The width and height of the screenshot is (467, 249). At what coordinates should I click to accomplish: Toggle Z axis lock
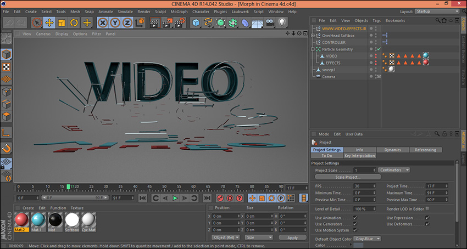tap(127, 22)
